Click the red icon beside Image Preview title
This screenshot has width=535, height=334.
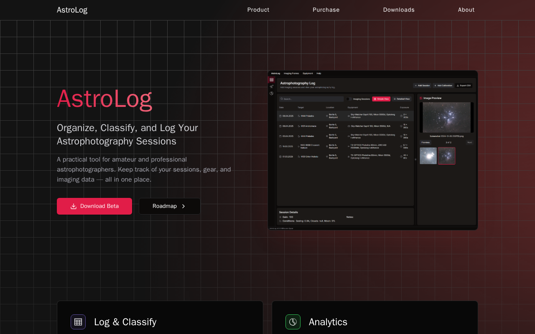pos(421,98)
